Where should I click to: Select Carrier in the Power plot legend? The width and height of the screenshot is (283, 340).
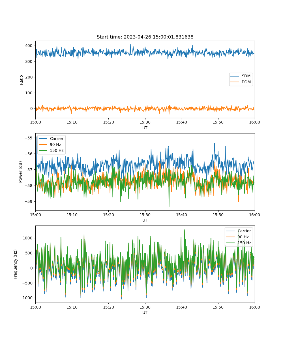click(57, 139)
